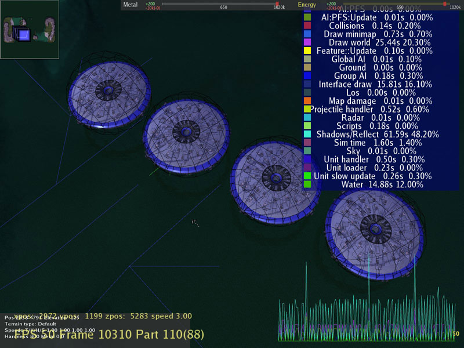
Task: Click the Radar cyan color swatch
Action: click(x=307, y=118)
